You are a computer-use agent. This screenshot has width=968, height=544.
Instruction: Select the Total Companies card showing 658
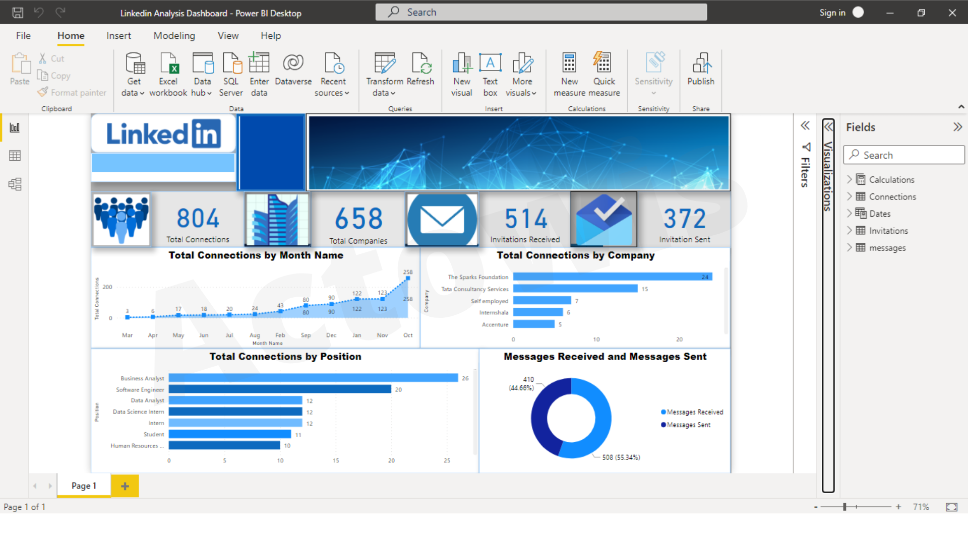point(358,220)
